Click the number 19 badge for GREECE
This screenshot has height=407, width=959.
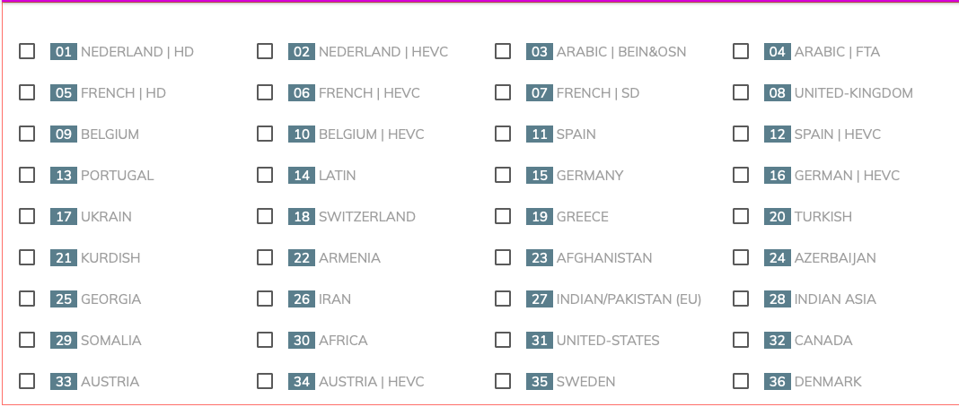[540, 217]
